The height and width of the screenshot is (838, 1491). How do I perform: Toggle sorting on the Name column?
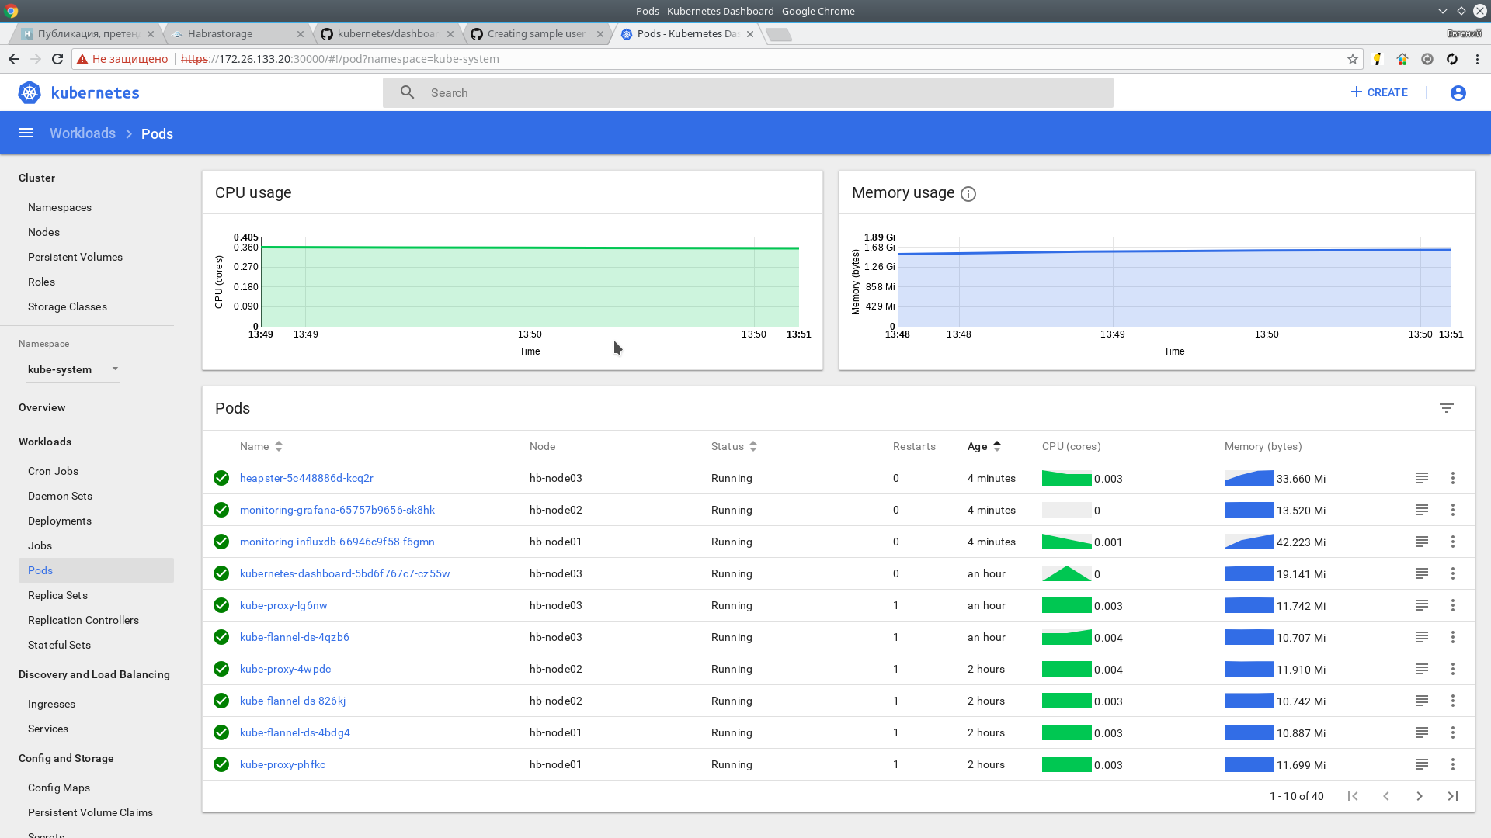(278, 446)
